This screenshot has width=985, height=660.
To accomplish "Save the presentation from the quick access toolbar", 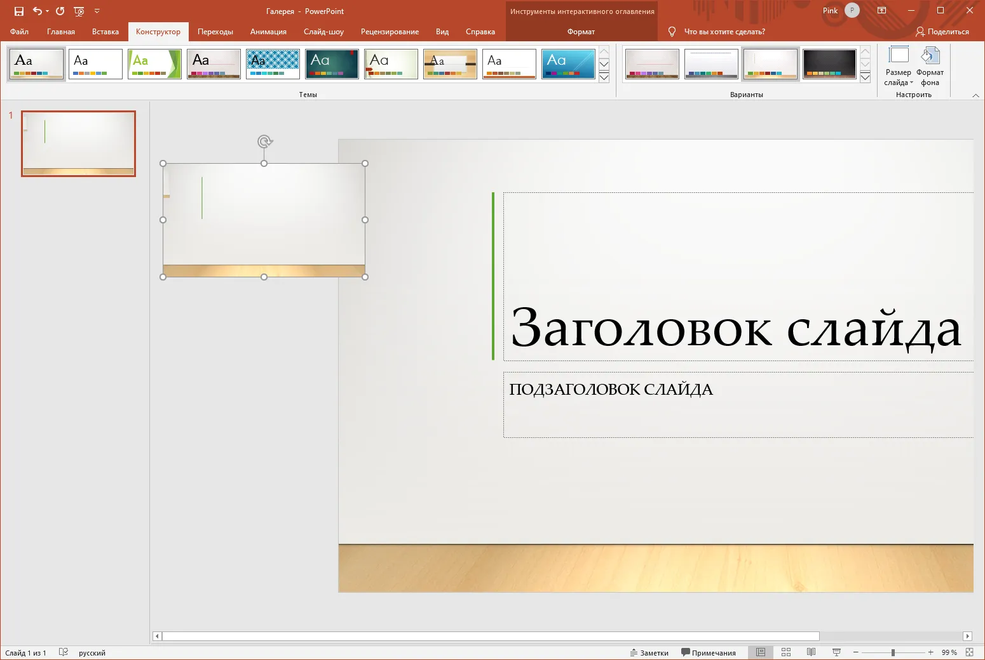I will pyautogui.click(x=19, y=11).
